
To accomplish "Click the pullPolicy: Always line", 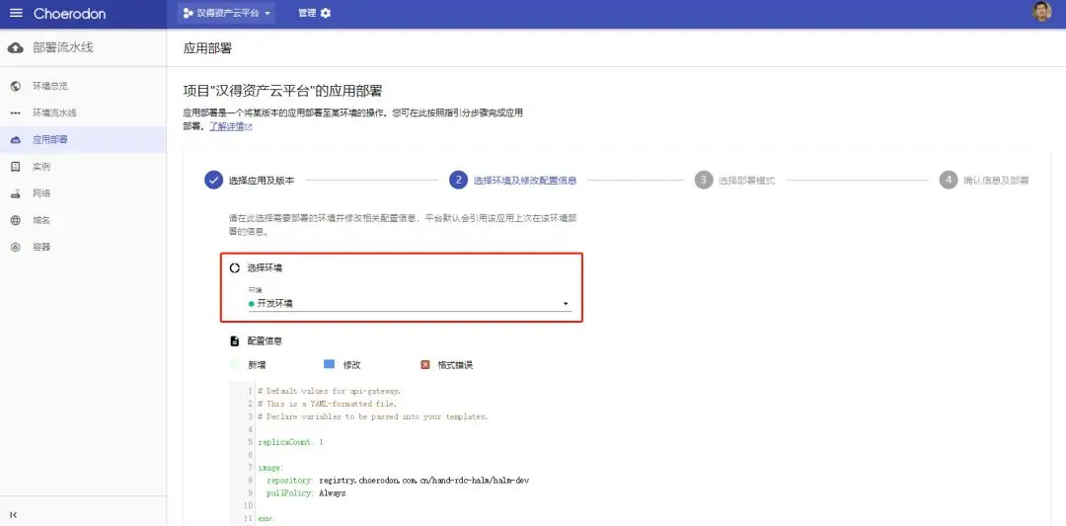I will pos(306,492).
